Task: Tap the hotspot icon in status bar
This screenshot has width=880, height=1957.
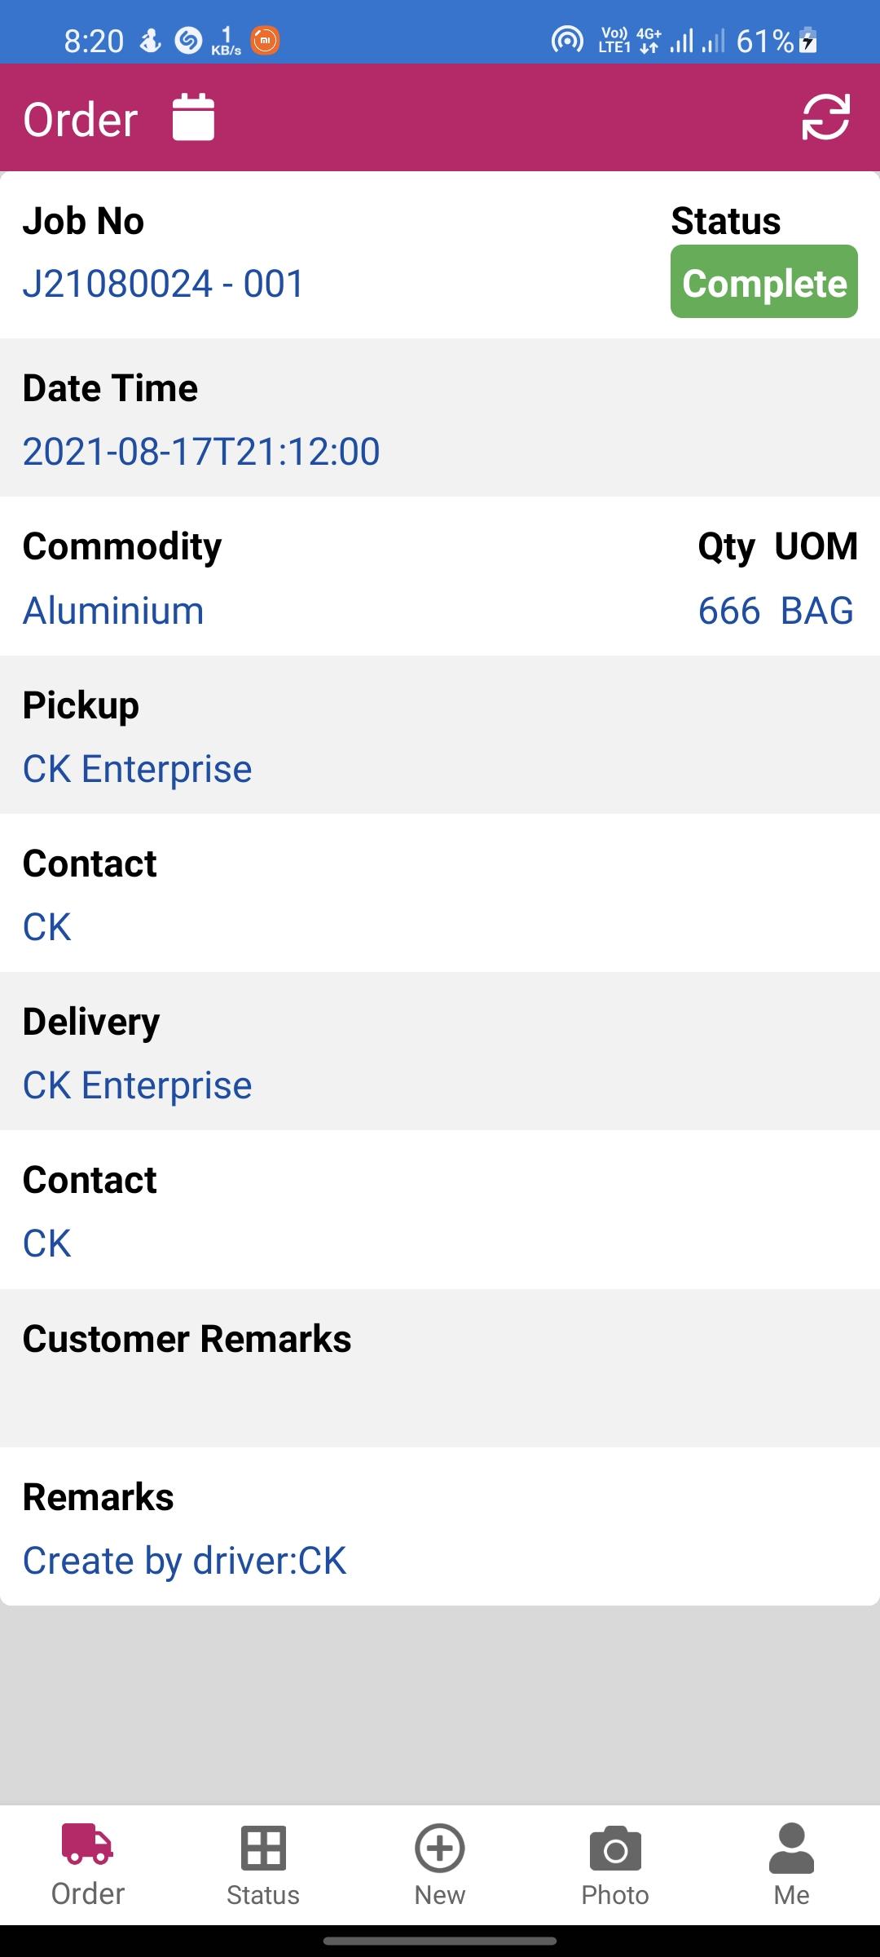Action: [567, 39]
